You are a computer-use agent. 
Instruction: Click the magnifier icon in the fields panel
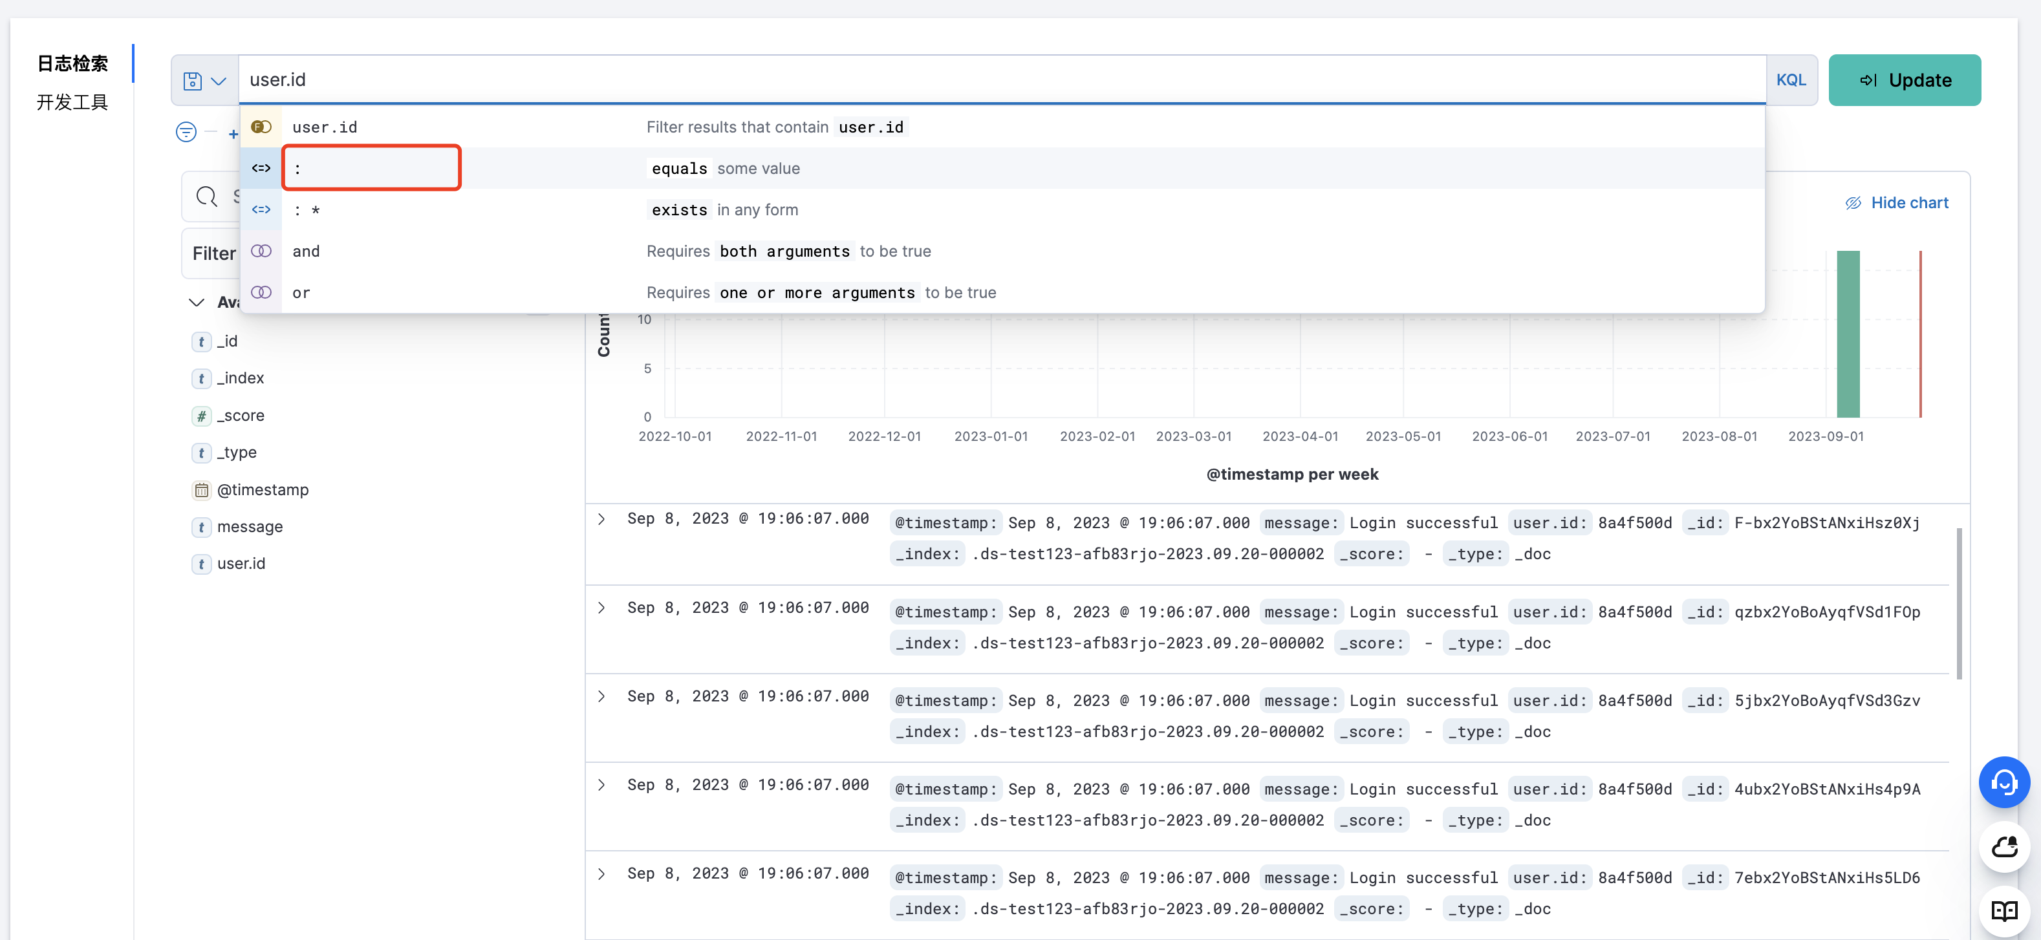[206, 197]
